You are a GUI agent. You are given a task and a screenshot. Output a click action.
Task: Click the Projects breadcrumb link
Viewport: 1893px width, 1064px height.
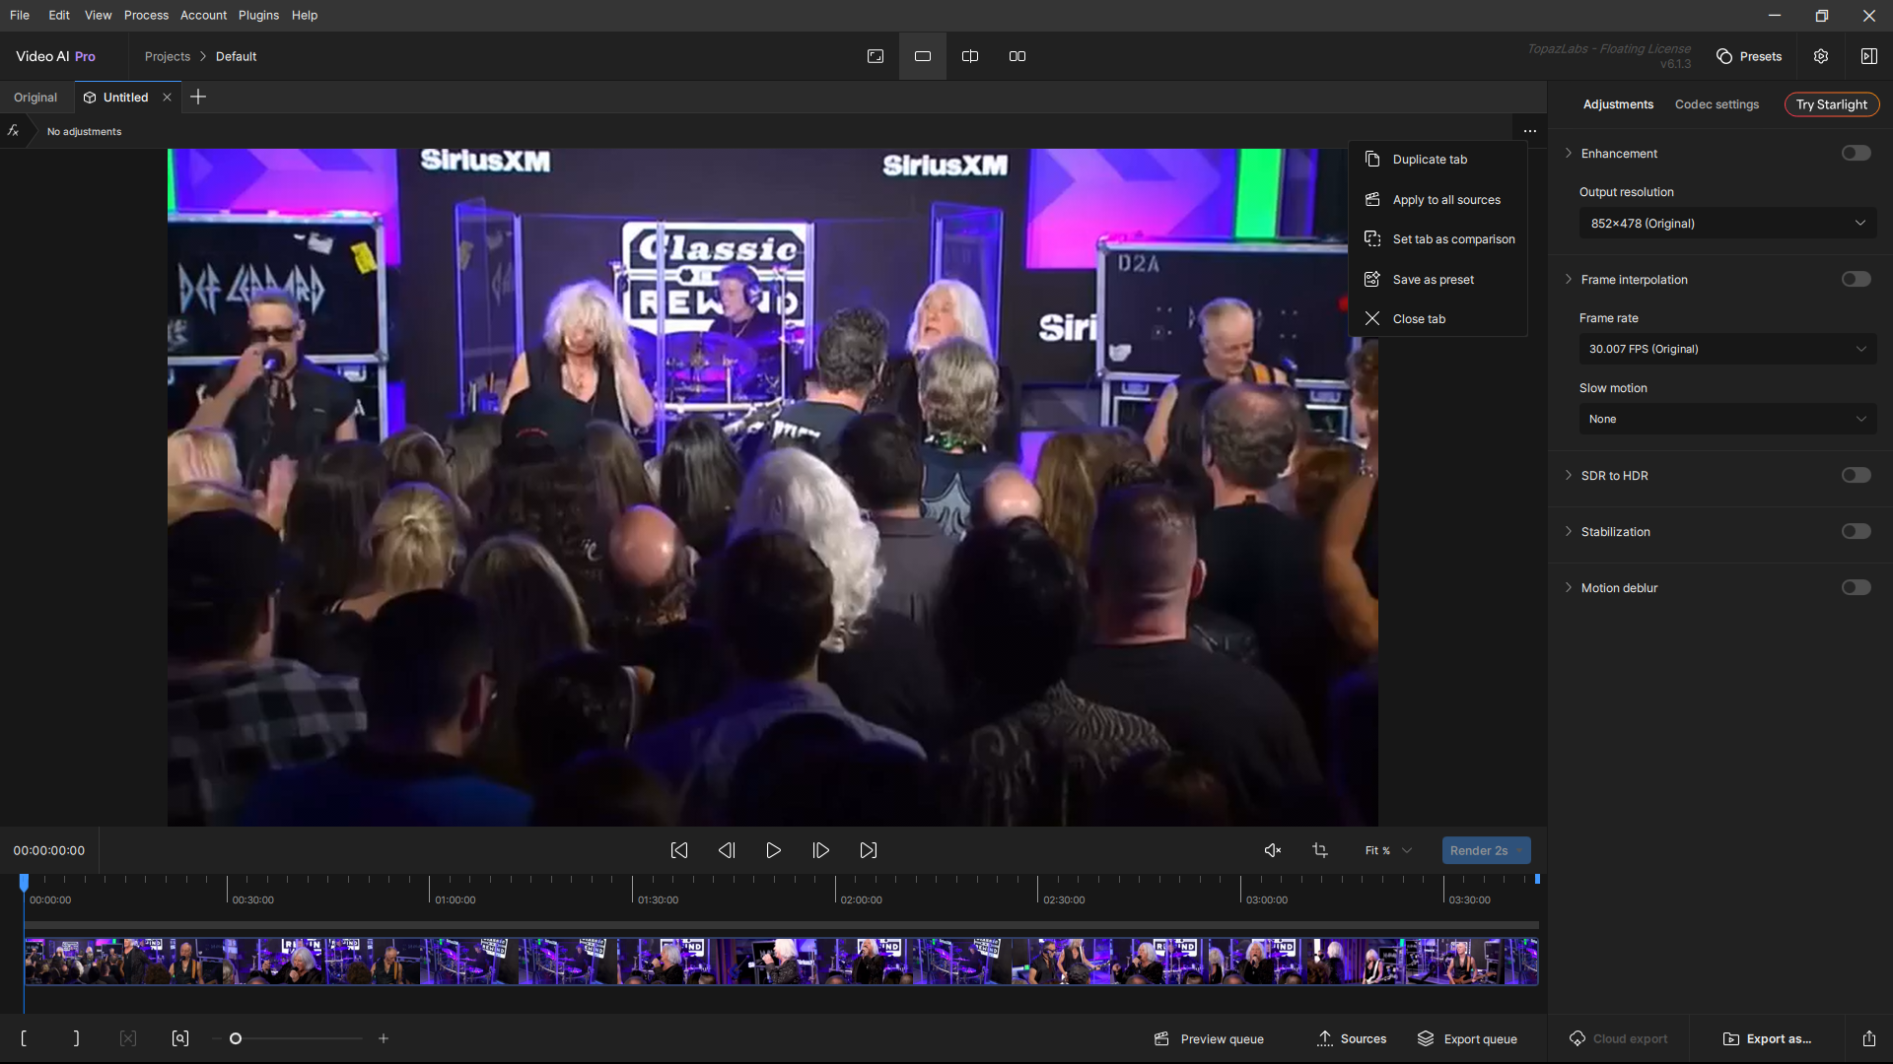(168, 56)
